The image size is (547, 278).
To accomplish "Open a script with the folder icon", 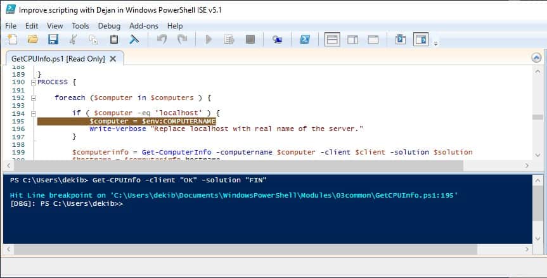I will tap(33, 39).
